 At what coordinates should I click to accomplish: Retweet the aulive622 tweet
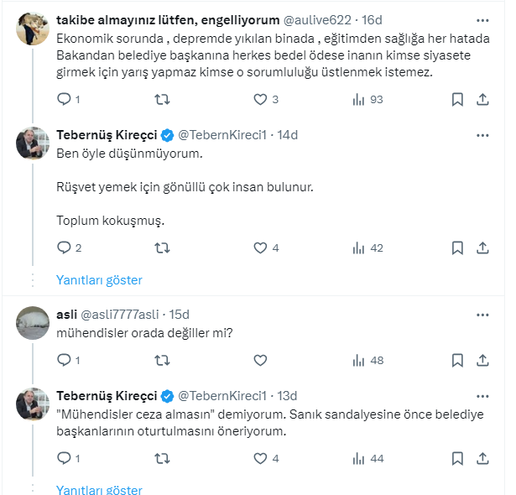click(163, 99)
